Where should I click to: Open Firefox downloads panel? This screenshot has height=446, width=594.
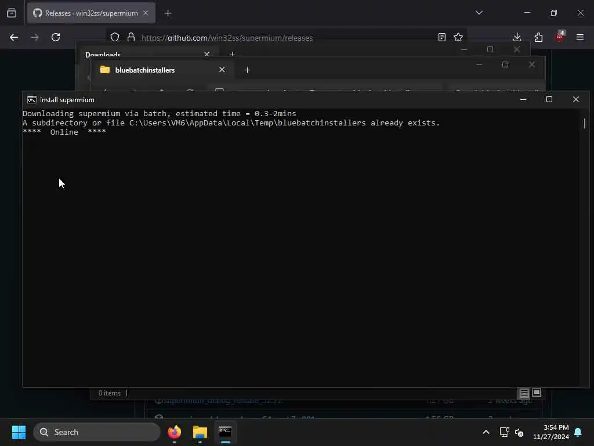coord(517,37)
